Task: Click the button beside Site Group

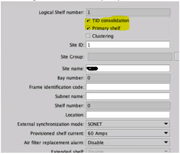Action: click(177, 56)
